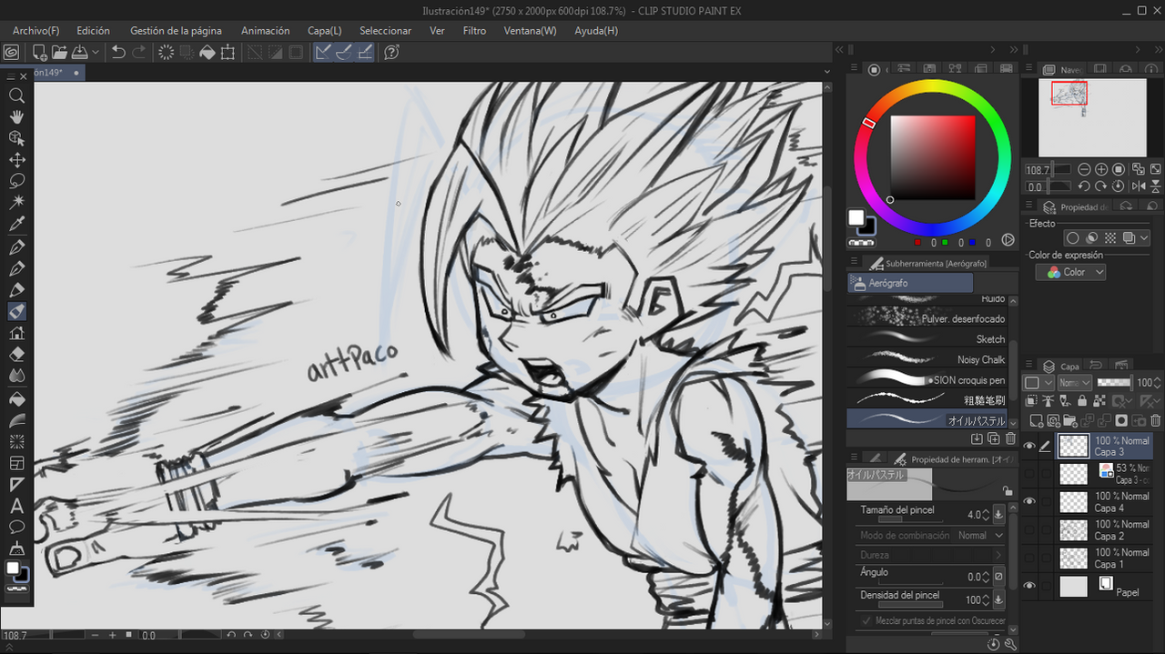1165x654 pixels.
Task: Create a new layer folder
Action: pyautogui.click(x=1070, y=421)
